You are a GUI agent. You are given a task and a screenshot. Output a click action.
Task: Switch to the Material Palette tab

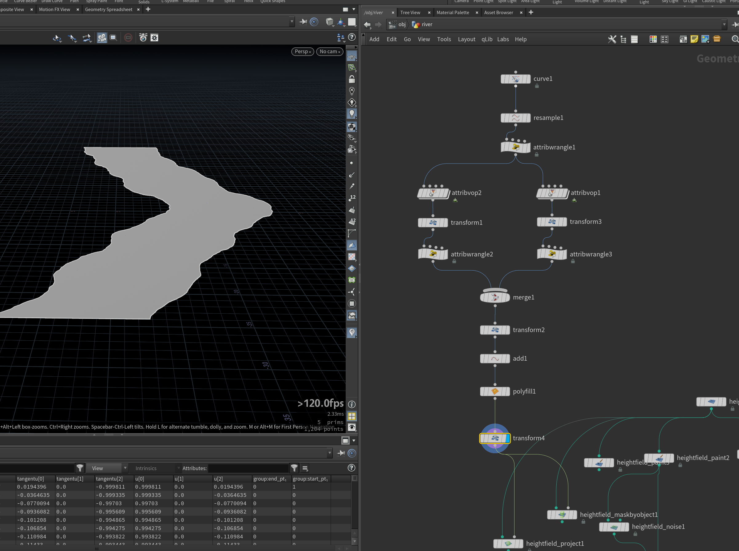pos(453,13)
